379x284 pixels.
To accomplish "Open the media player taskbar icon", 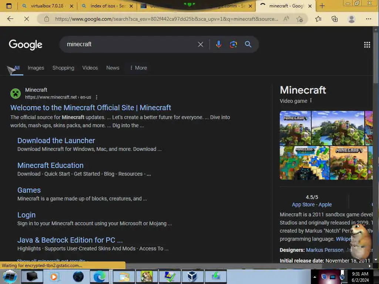I will tap(54, 277).
